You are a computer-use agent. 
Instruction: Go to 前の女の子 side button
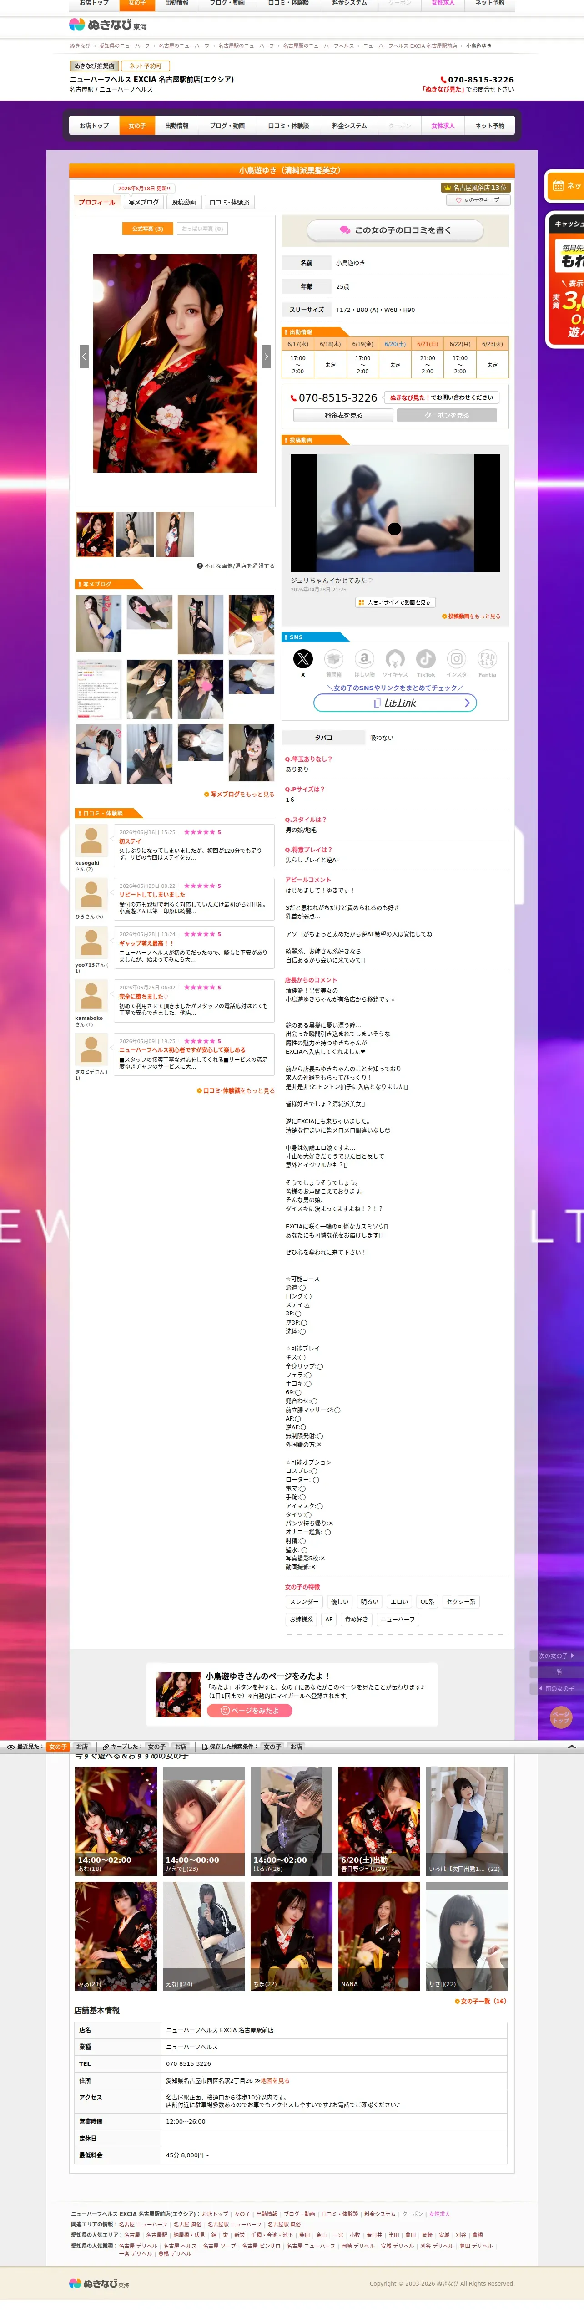coord(556,1688)
